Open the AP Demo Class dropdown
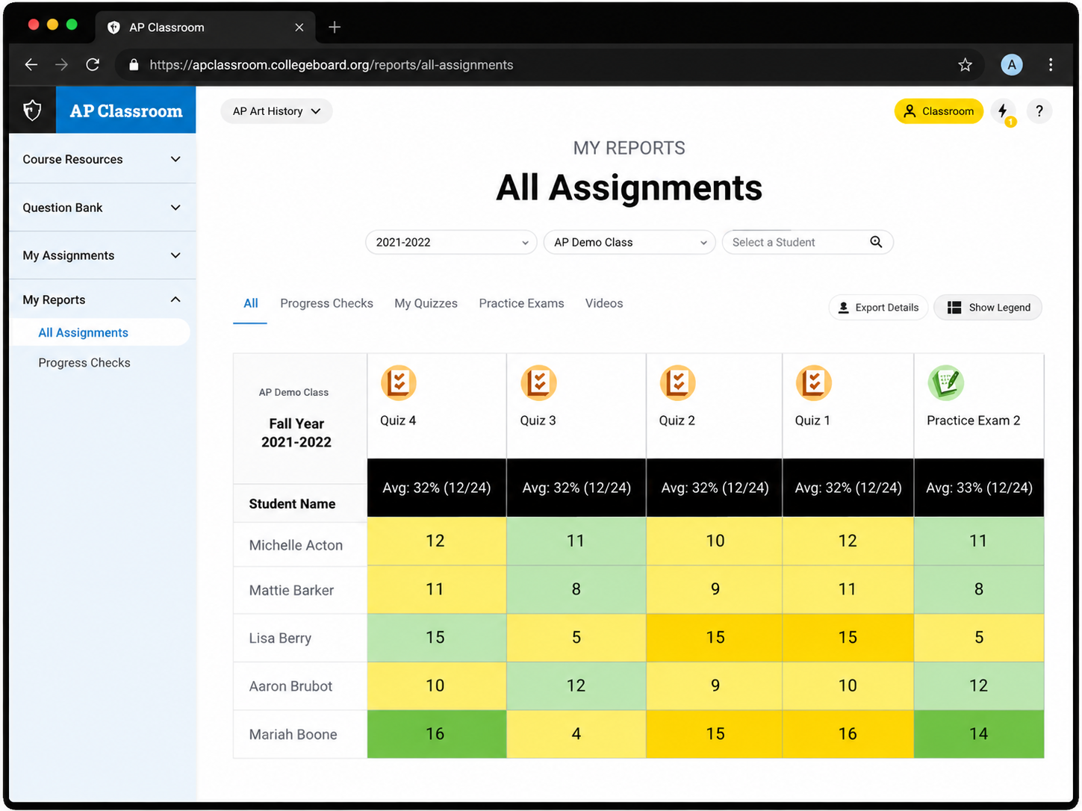This screenshot has height=811, width=1082. pos(629,242)
